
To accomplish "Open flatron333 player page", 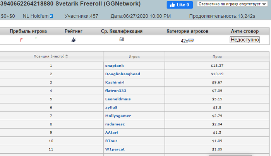I will pyautogui.click(x=115, y=91).
